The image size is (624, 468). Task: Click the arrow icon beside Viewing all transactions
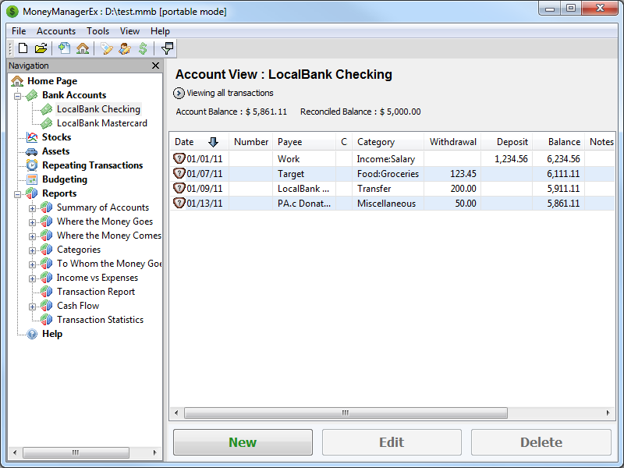(179, 93)
